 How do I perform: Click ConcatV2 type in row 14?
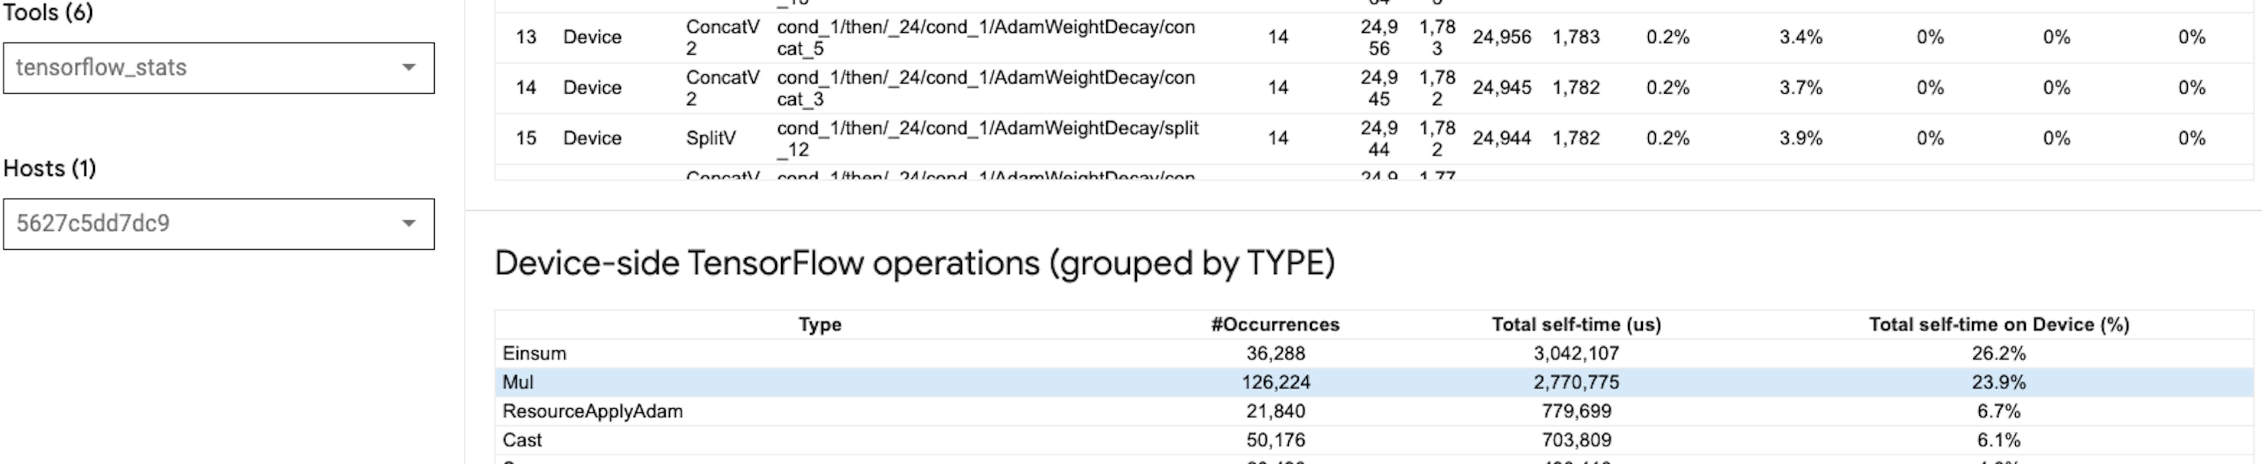723,88
